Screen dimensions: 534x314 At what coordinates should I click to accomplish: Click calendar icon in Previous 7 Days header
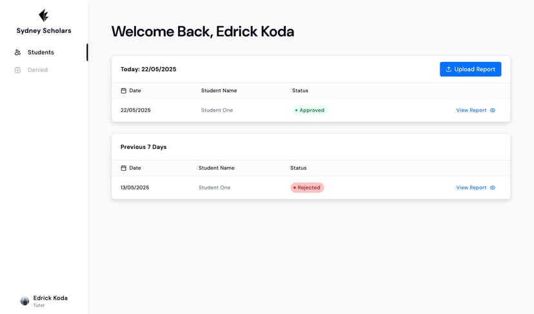point(124,168)
